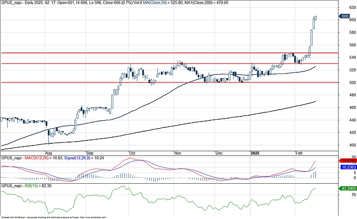Screen dimensions: 357x219
Task: Click the 620 price axis label
Action: tap(352, 8)
